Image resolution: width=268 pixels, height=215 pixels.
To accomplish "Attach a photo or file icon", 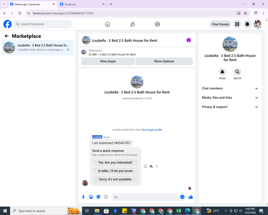I will pos(91,197).
